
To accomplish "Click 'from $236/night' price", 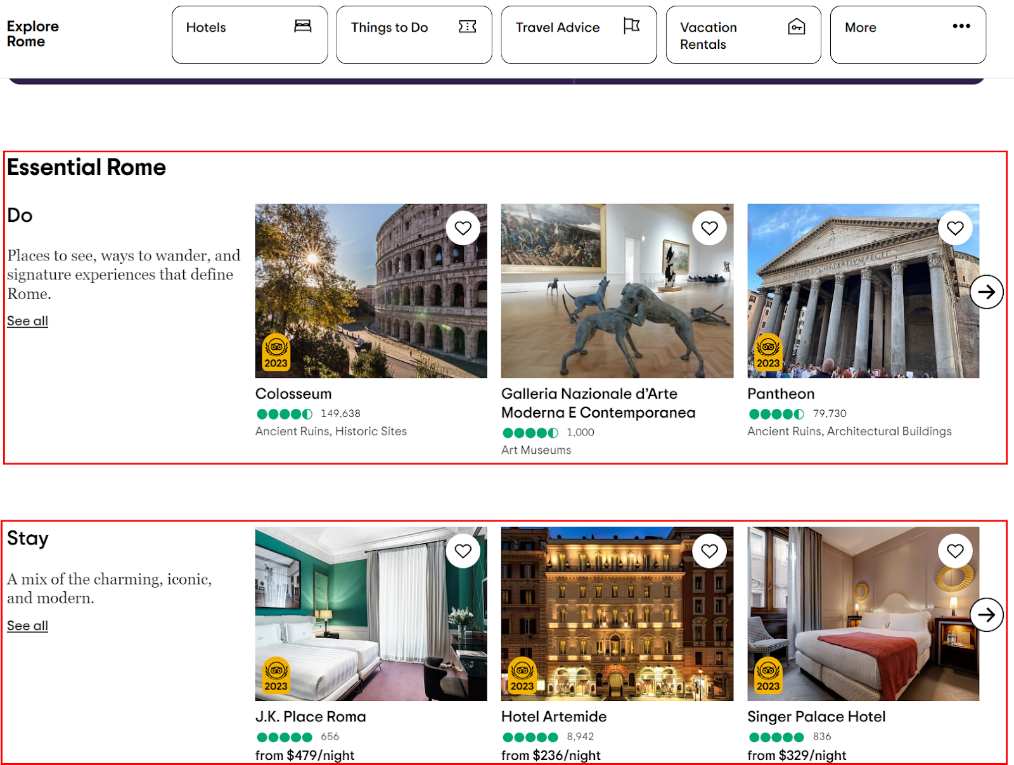I will point(551,755).
